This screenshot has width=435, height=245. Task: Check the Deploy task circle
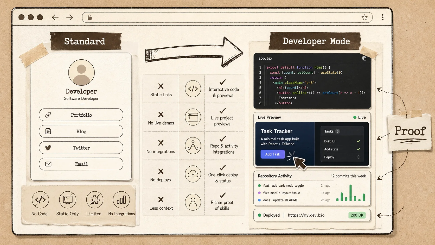tap(358, 157)
